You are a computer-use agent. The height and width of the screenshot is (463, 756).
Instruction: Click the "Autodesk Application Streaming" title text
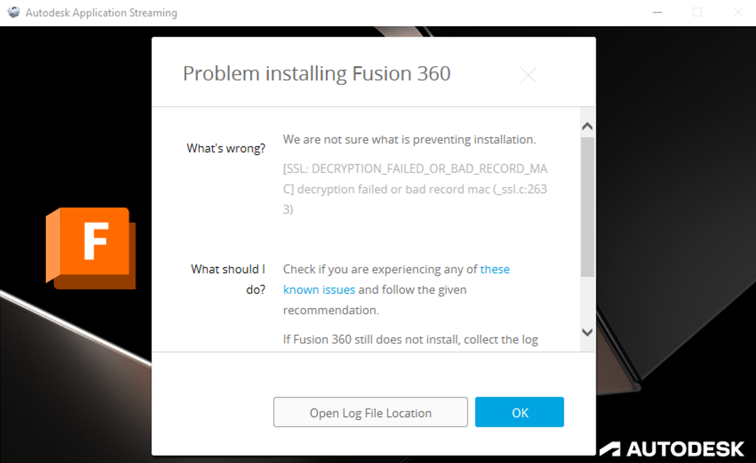(x=102, y=13)
